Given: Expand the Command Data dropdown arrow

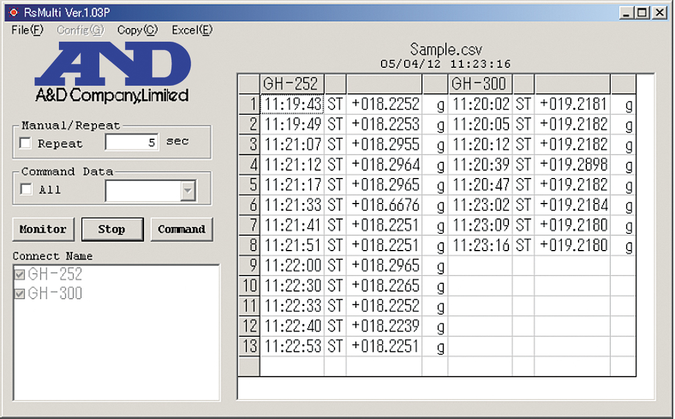Looking at the screenshot, I should 188,191.
